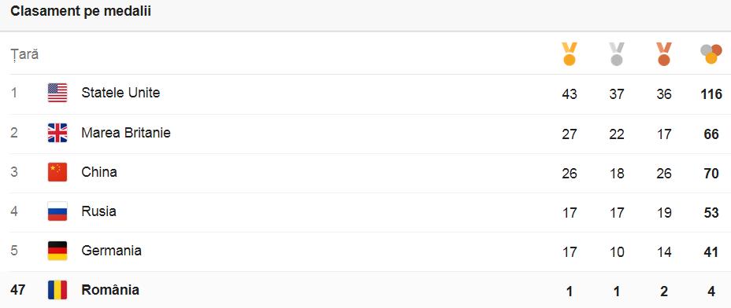Click the silver medal column icon
This screenshot has height=308, width=731.
[617, 54]
